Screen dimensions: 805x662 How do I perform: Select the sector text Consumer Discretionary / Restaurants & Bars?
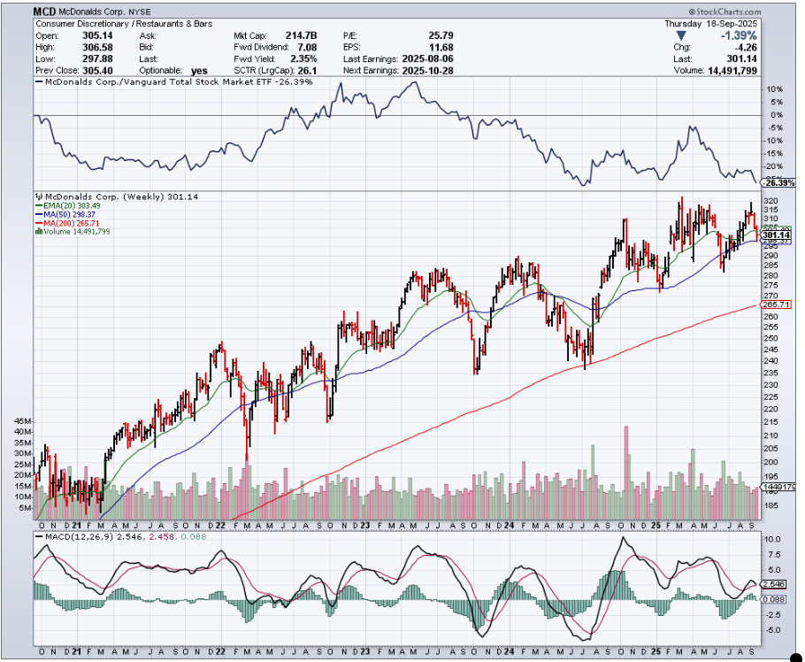click(124, 24)
